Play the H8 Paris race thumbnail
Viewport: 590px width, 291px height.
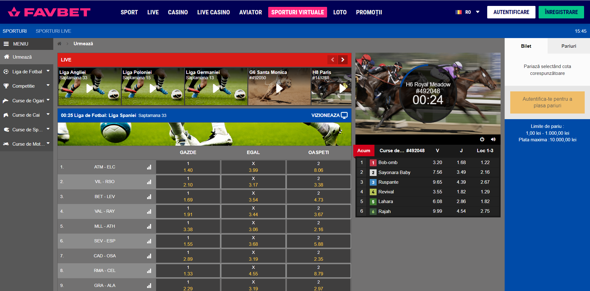coord(331,87)
